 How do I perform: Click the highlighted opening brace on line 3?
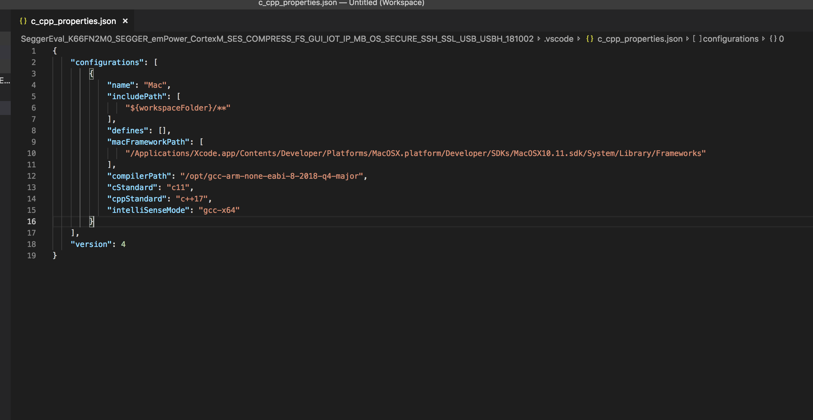(91, 74)
